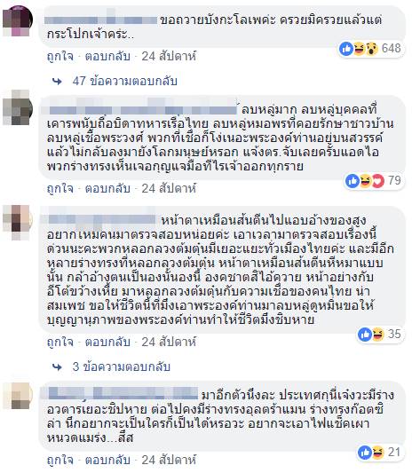Click the reply arrow icon next to 3 replies
412x473 pixels.
[x=58, y=367]
